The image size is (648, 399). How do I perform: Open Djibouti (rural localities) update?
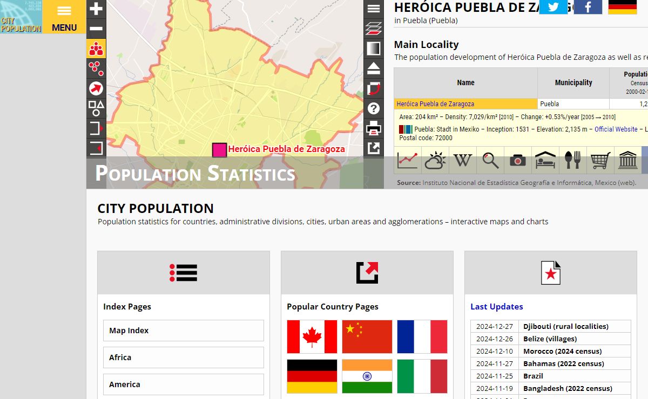566,326
